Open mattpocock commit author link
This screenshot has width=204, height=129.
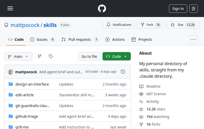[26, 72]
